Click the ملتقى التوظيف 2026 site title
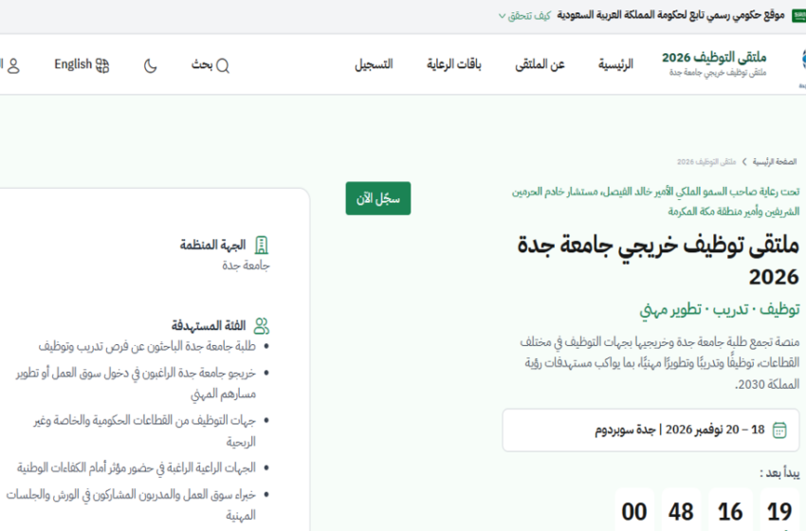Viewport: 806px width, 531px height. [x=714, y=57]
